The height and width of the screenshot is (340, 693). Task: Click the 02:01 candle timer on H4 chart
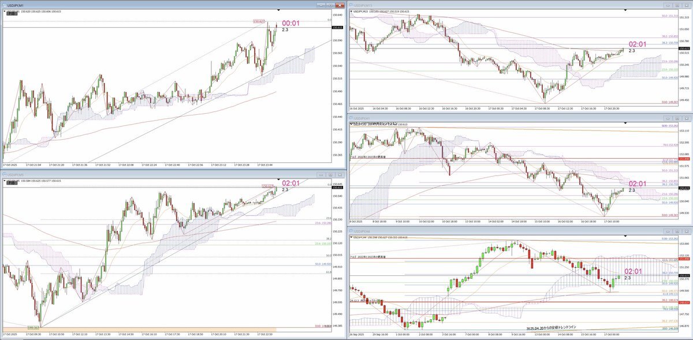pyautogui.click(x=634, y=271)
